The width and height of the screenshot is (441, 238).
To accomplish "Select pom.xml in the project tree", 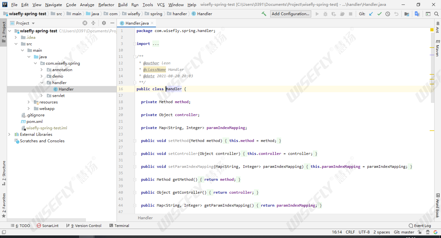I will coord(35,122).
